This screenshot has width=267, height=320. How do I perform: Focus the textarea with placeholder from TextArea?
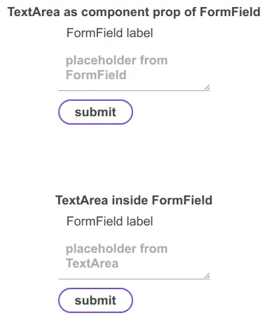point(134,256)
